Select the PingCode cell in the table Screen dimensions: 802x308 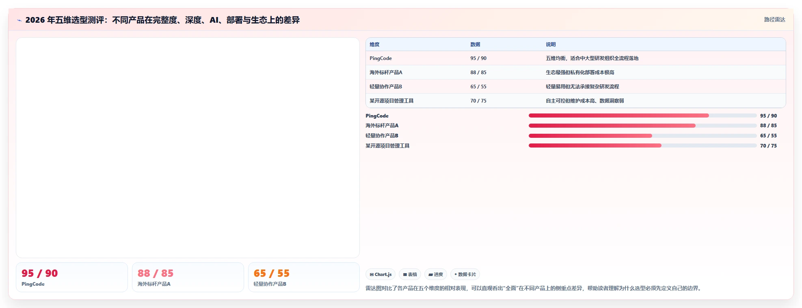pos(380,58)
